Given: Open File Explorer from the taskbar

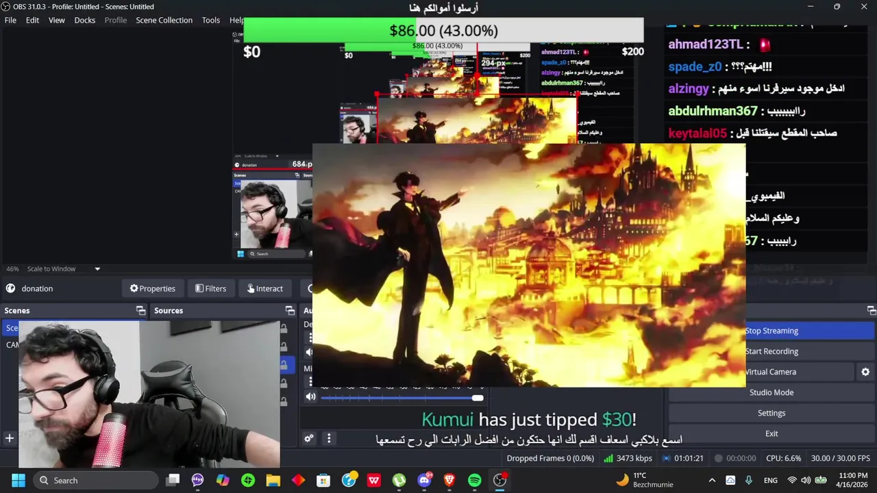Looking at the screenshot, I should click(x=273, y=480).
